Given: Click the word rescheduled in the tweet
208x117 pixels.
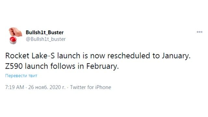Looking at the screenshot, I should point(129,56).
